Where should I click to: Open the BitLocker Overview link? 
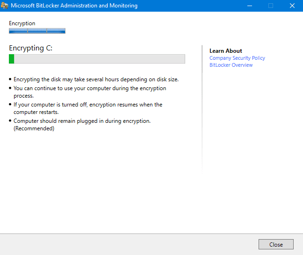(231, 65)
